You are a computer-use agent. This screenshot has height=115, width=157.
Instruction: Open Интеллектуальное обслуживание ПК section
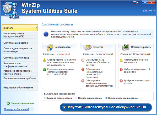(20, 35)
